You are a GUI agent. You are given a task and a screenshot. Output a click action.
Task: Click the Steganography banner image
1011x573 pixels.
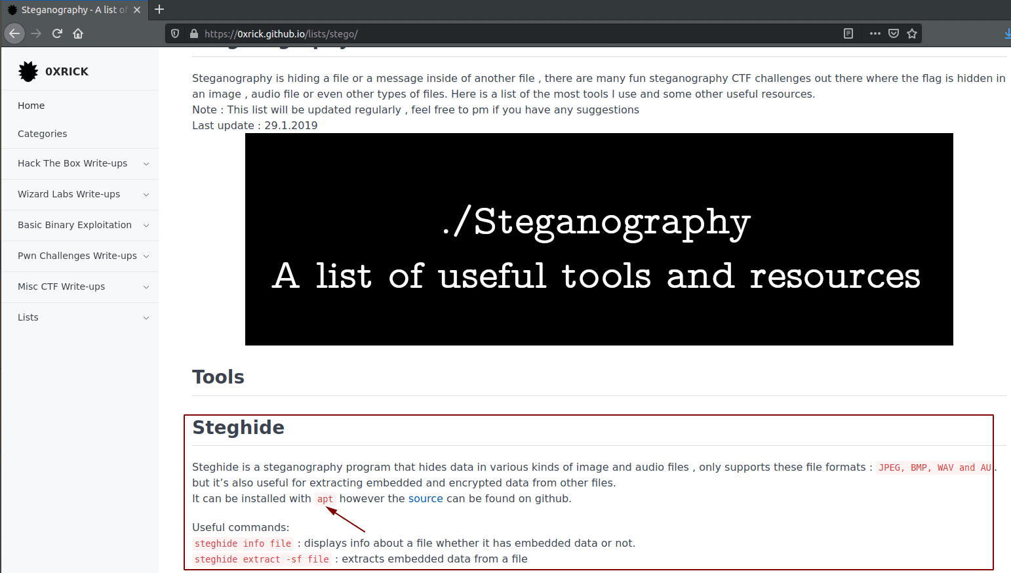[x=599, y=239]
